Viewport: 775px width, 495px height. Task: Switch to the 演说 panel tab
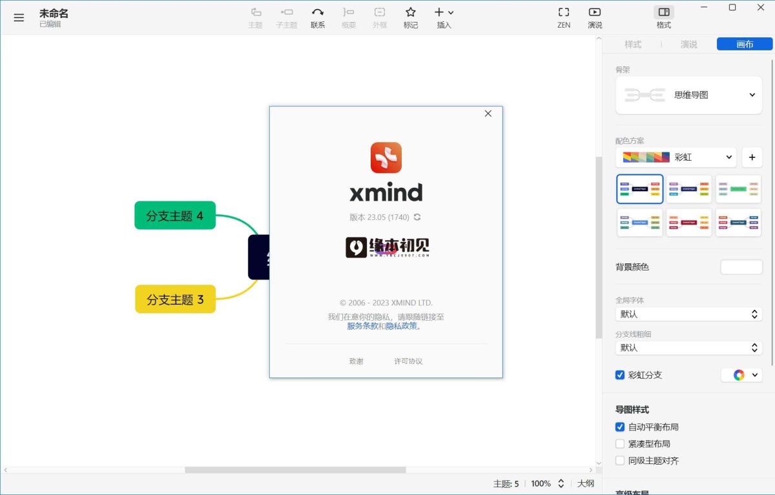689,45
